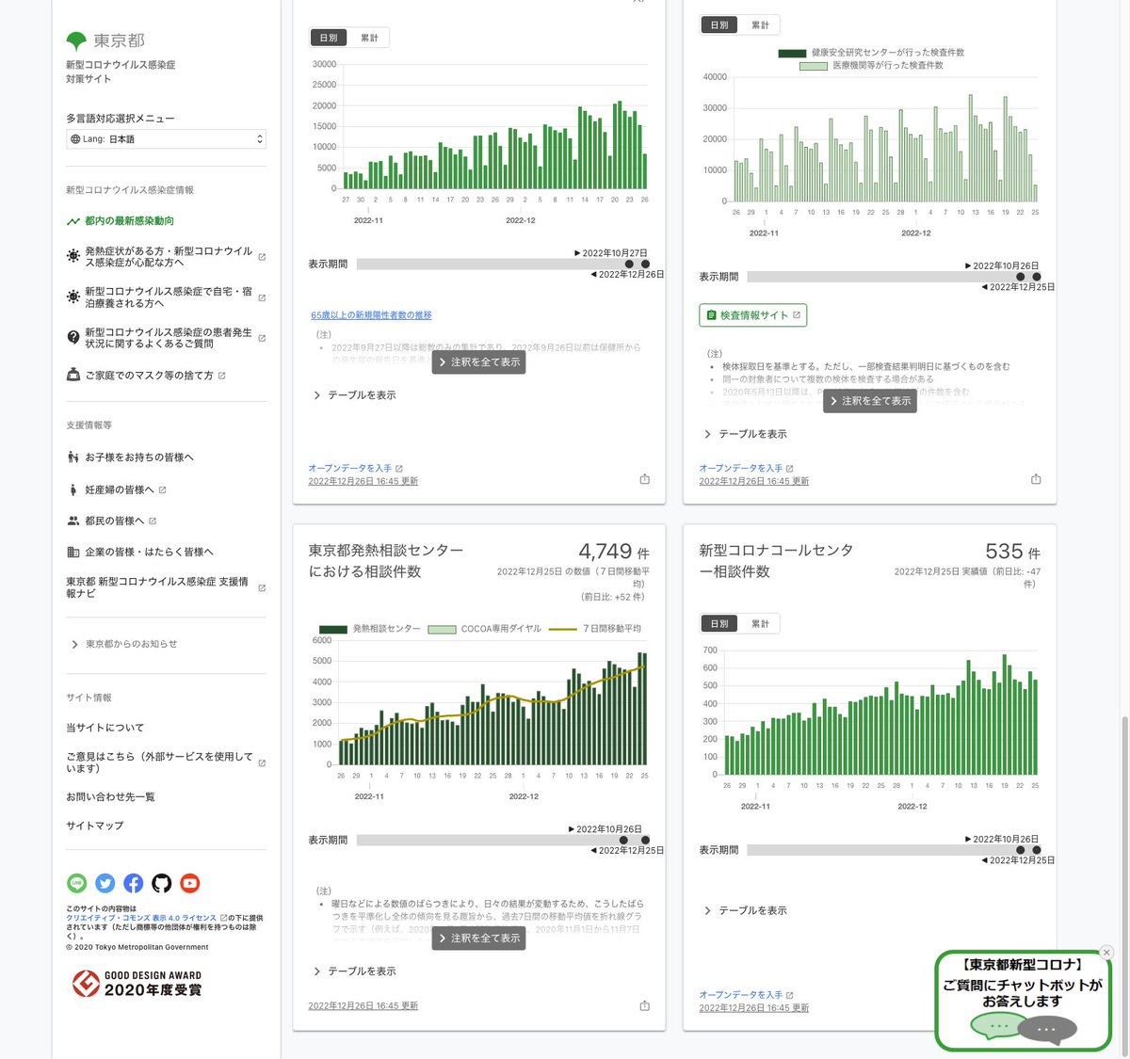1130x1059 pixels.
Task: Open オープンデータを入手 on コールセンター card
Action: [x=746, y=995]
